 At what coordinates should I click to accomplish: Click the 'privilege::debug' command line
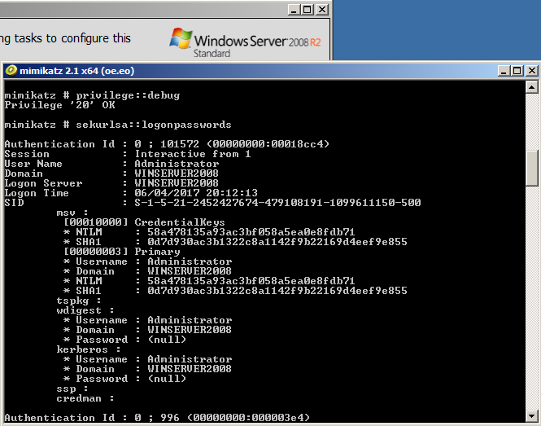pos(92,95)
